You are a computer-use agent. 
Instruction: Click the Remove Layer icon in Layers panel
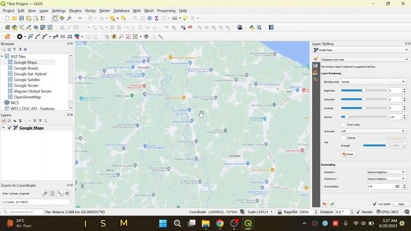(45, 121)
